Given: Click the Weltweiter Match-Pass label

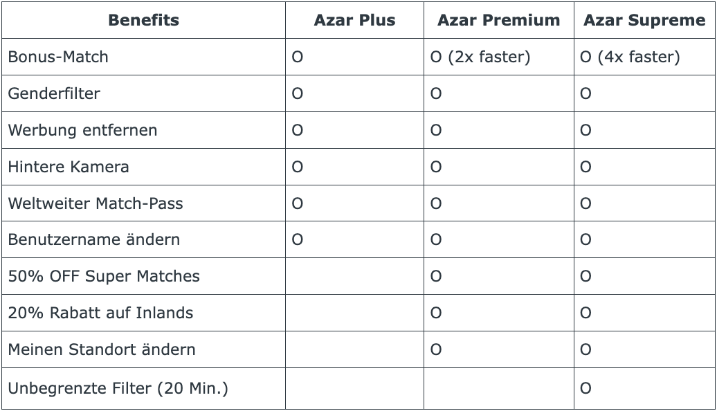Looking at the screenshot, I should [96, 203].
